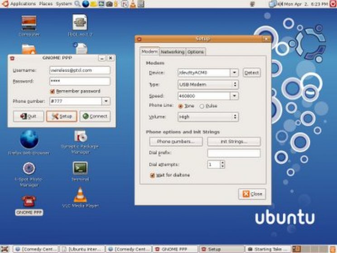The width and height of the screenshot is (337, 253).
Task: Open the Applications menu
Action: click(x=23, y=4)
